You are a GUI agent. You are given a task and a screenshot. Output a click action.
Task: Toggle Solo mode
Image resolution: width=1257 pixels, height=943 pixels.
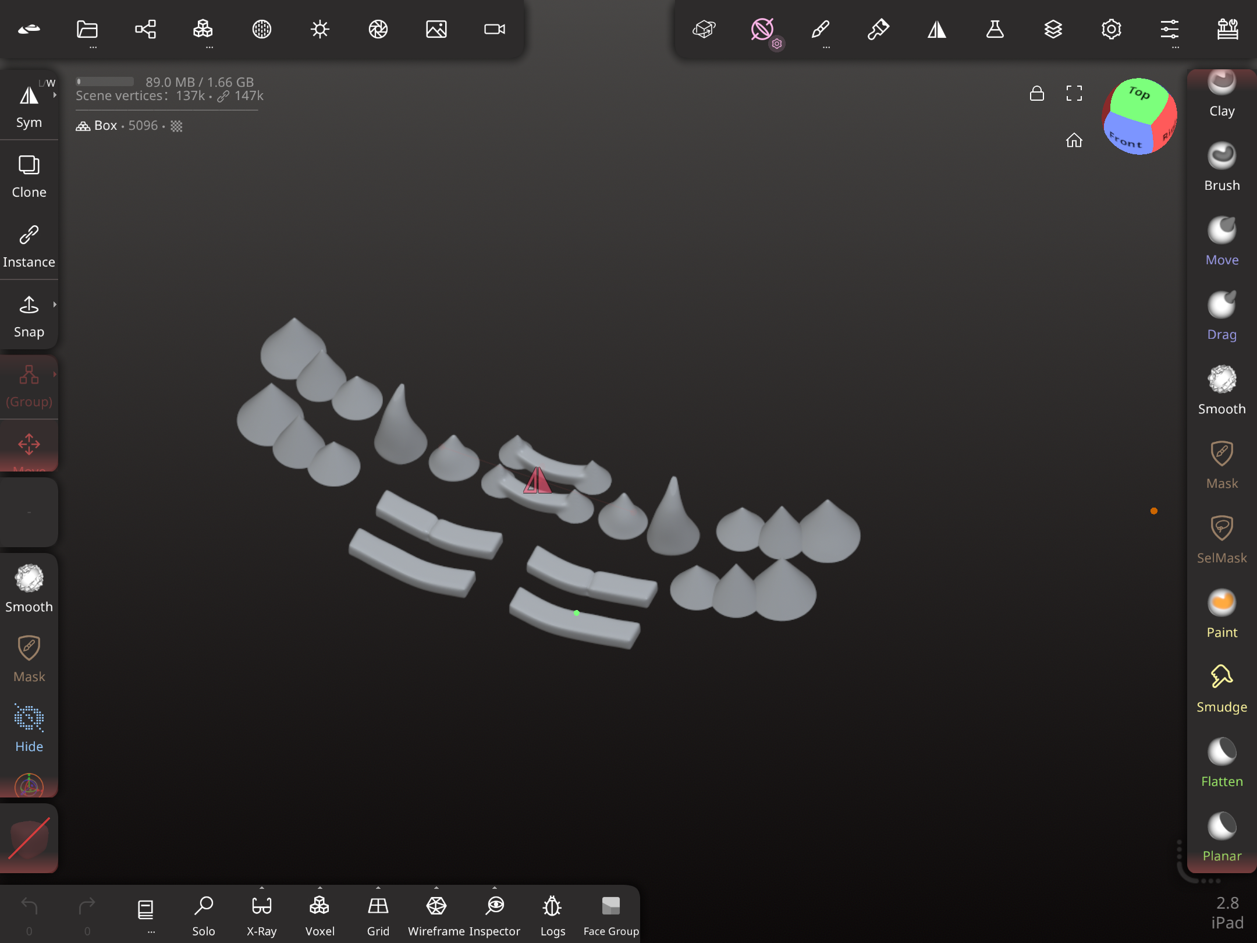(x=204, y=915)
